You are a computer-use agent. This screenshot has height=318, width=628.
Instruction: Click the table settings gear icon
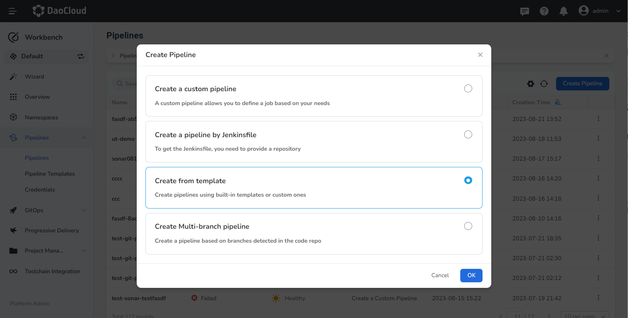[x=531, y=84]
